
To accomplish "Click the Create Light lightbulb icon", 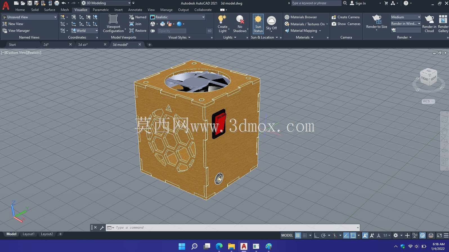I will [222, 19].
